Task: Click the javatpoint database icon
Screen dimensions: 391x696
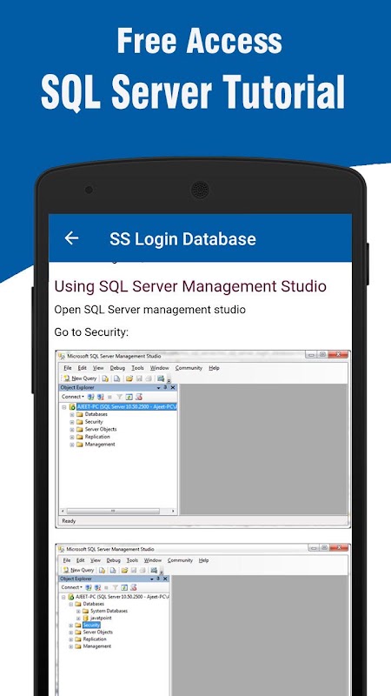Action: [x=85, y=618]
